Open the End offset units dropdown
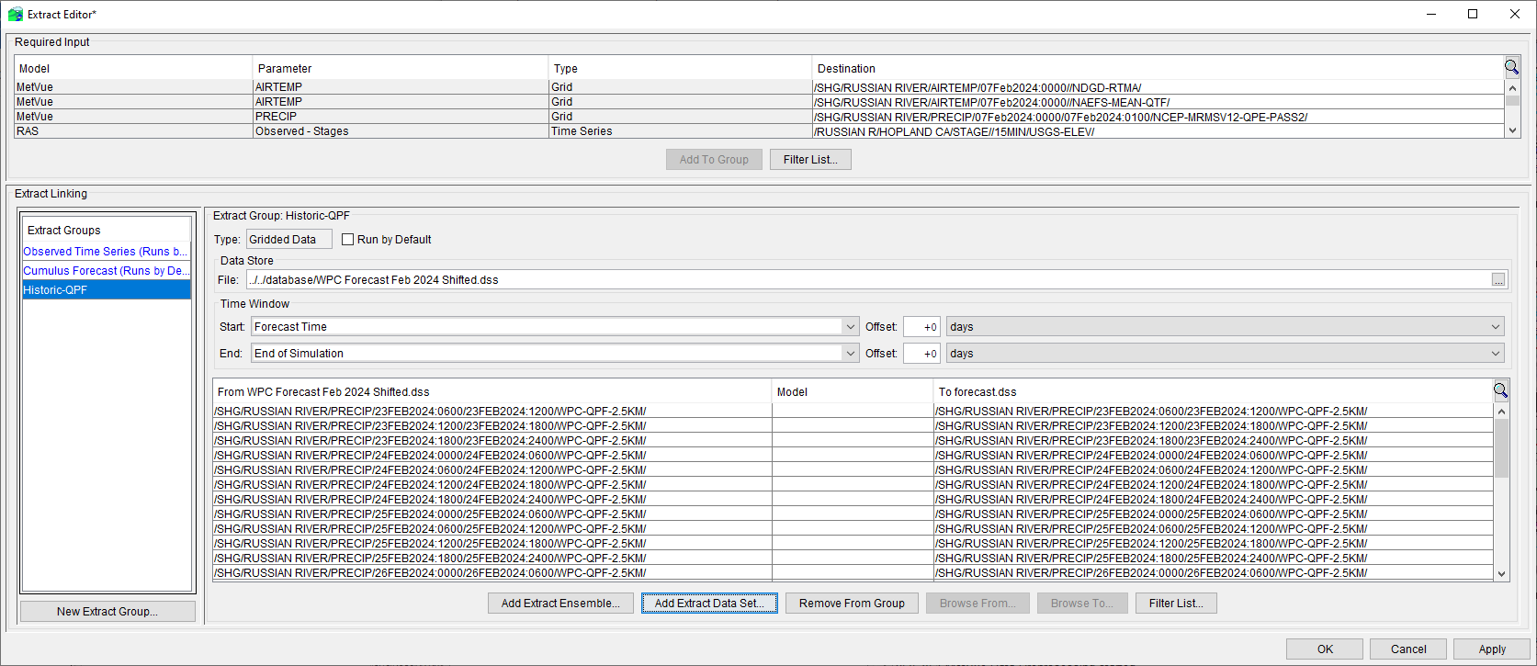1537x666 pixels. coord(1226,354)
